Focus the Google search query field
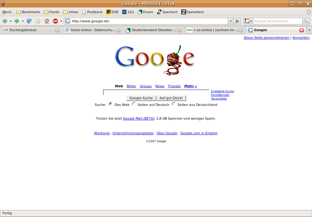This screenshot has height=217, width=312. click(156, 92)
